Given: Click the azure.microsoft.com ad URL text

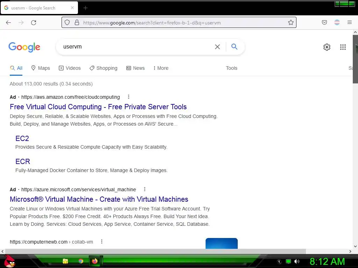Looking at the screenshot, I should coord(79,189).
